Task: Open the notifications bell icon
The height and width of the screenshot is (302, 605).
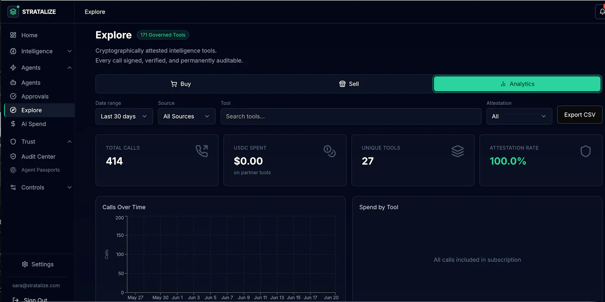Action: tap(602, 12)
